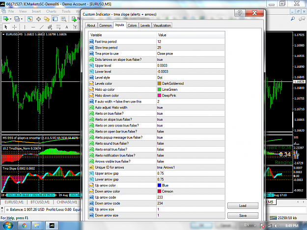Open the Profiles toolbar icon
307x230 pixels.
(17, 19)
